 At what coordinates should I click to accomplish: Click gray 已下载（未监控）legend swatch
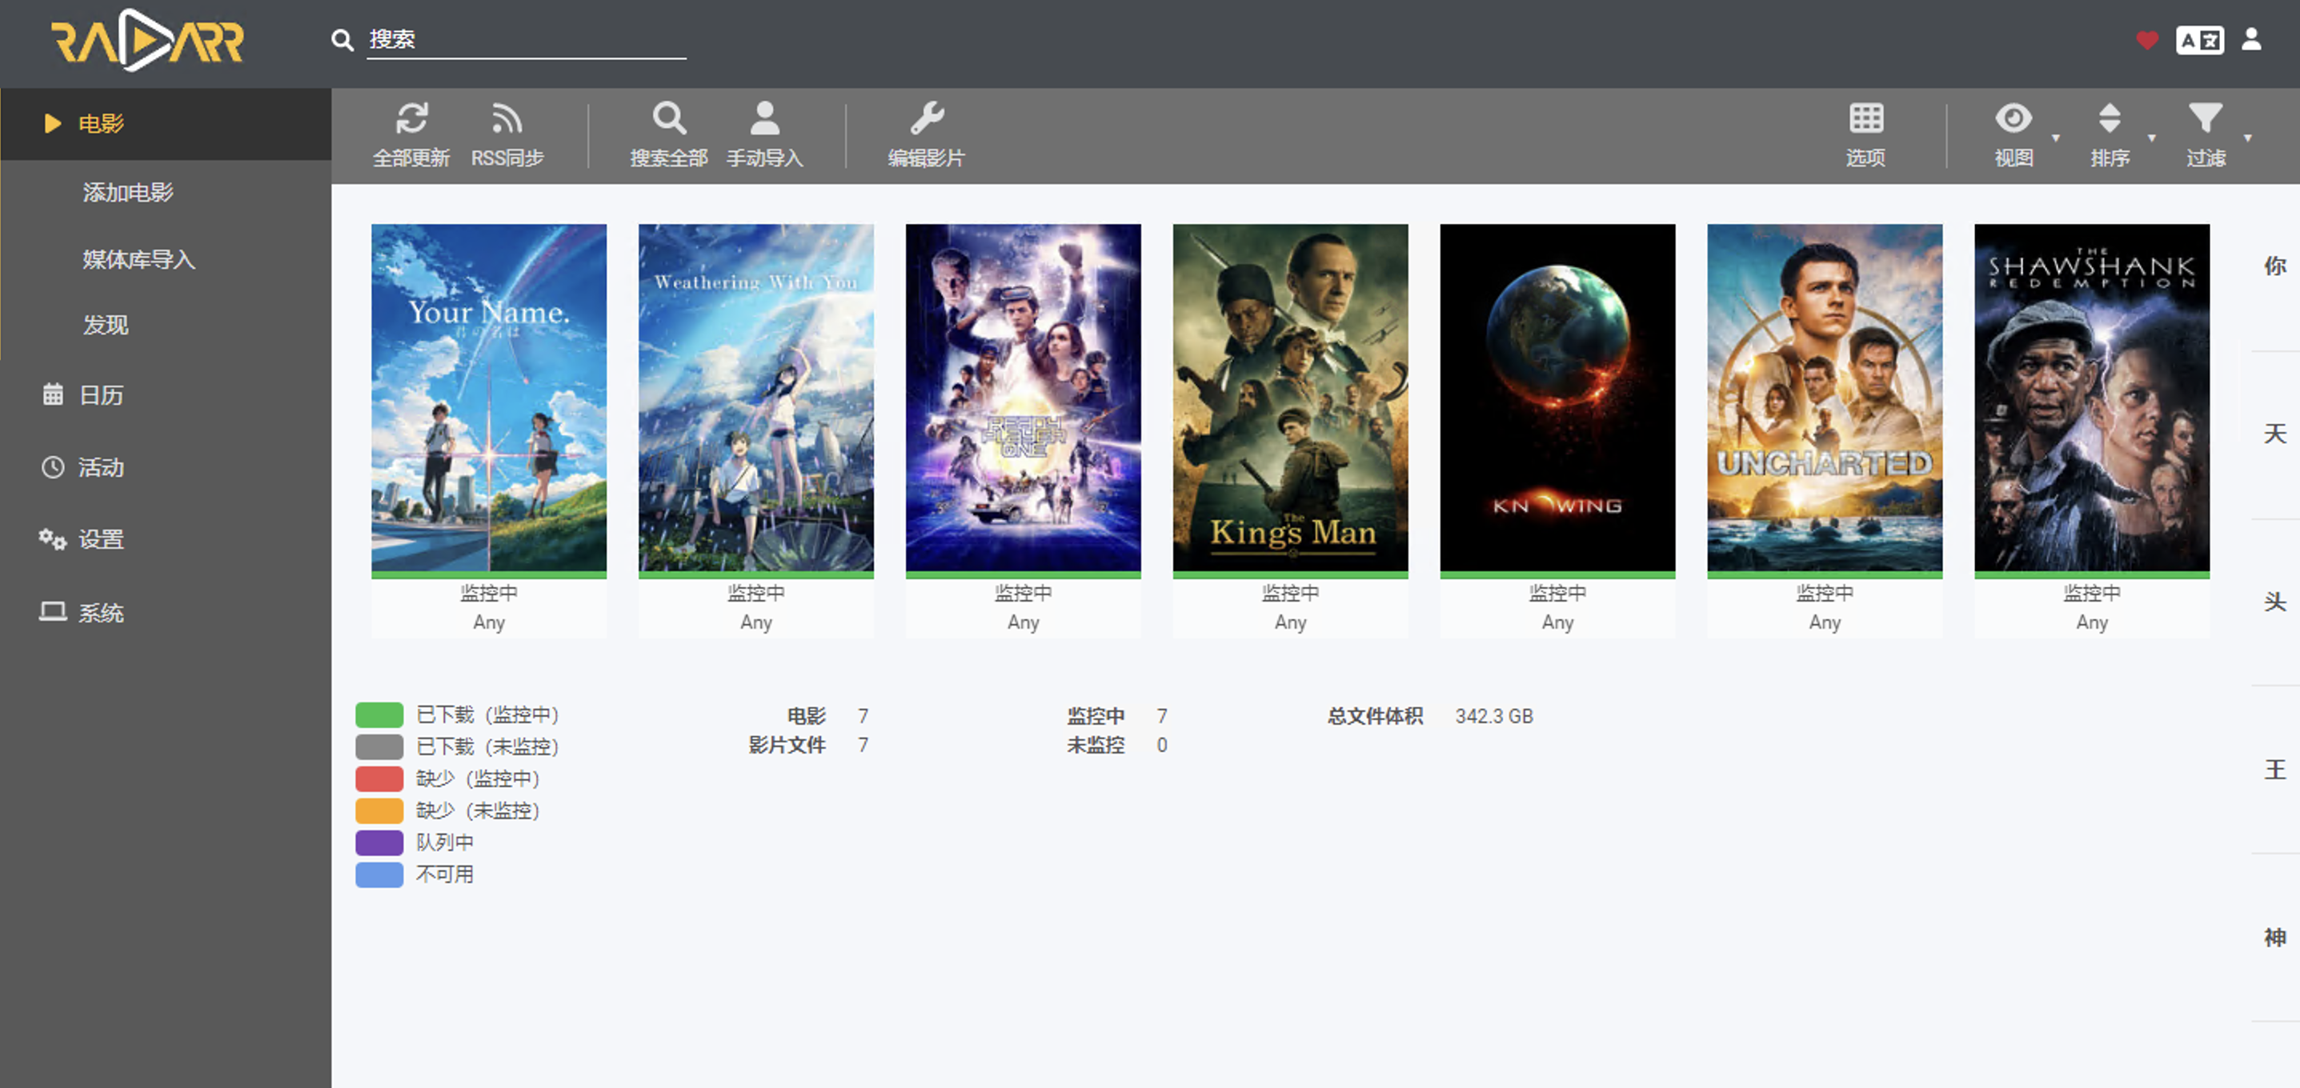(379, 746)
